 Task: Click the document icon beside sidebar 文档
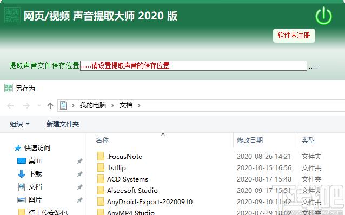tap(22, 187)
